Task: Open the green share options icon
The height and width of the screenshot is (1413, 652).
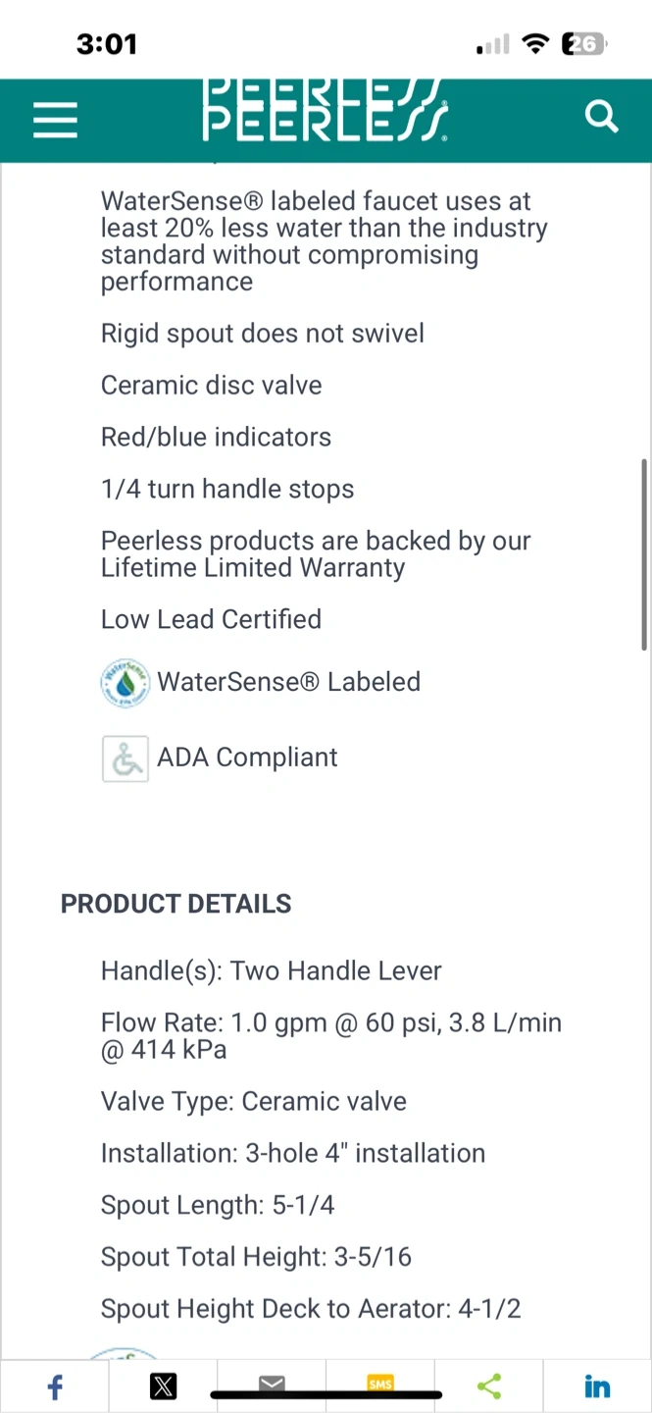Action: [488, 1387]
